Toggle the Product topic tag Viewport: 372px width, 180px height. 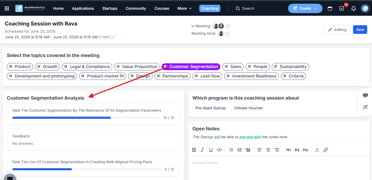pos(20,67)
